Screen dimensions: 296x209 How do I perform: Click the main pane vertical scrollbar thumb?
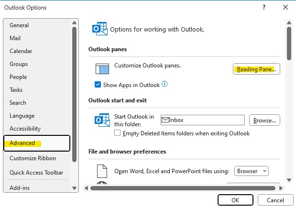click(289, 44)
